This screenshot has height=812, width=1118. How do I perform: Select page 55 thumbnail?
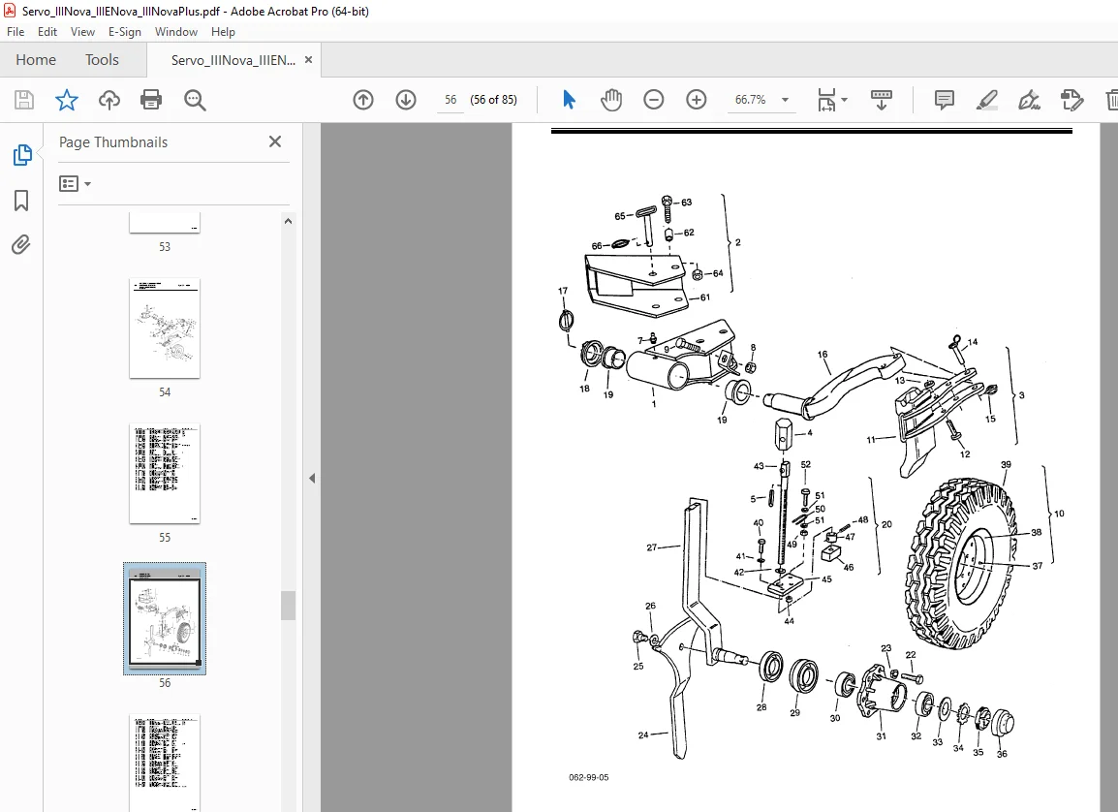165,474
